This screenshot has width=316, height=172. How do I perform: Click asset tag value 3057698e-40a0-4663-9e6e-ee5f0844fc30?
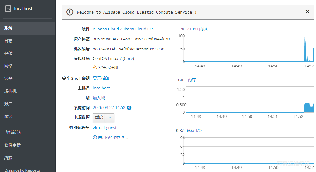click(x=131, y=39)
